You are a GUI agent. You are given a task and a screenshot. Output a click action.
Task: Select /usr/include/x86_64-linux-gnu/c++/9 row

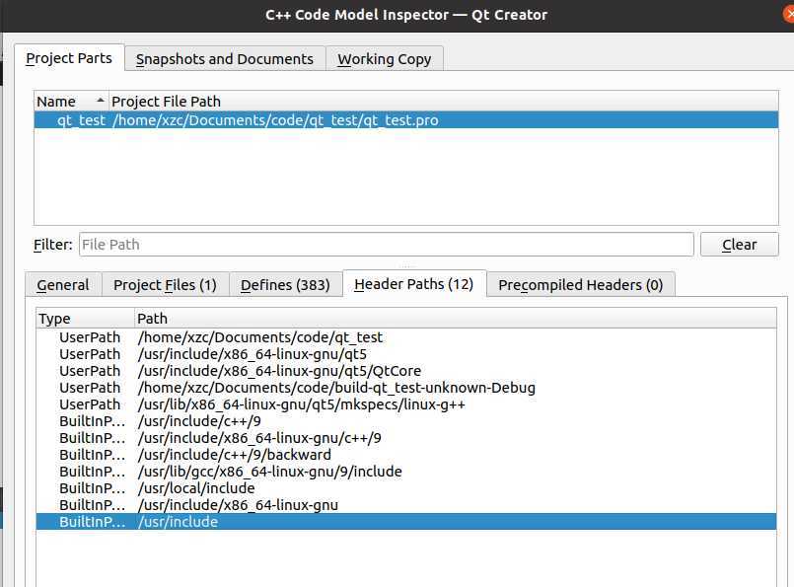click(x=406, y=438)
